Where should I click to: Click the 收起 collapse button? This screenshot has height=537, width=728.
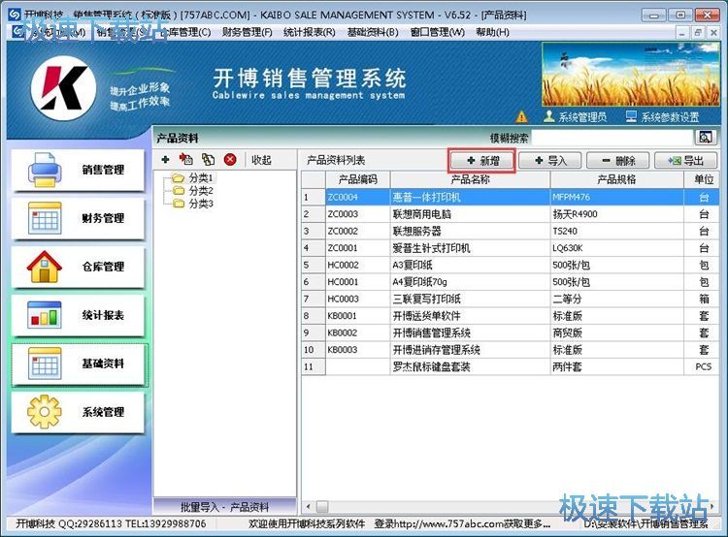[261, 160]
